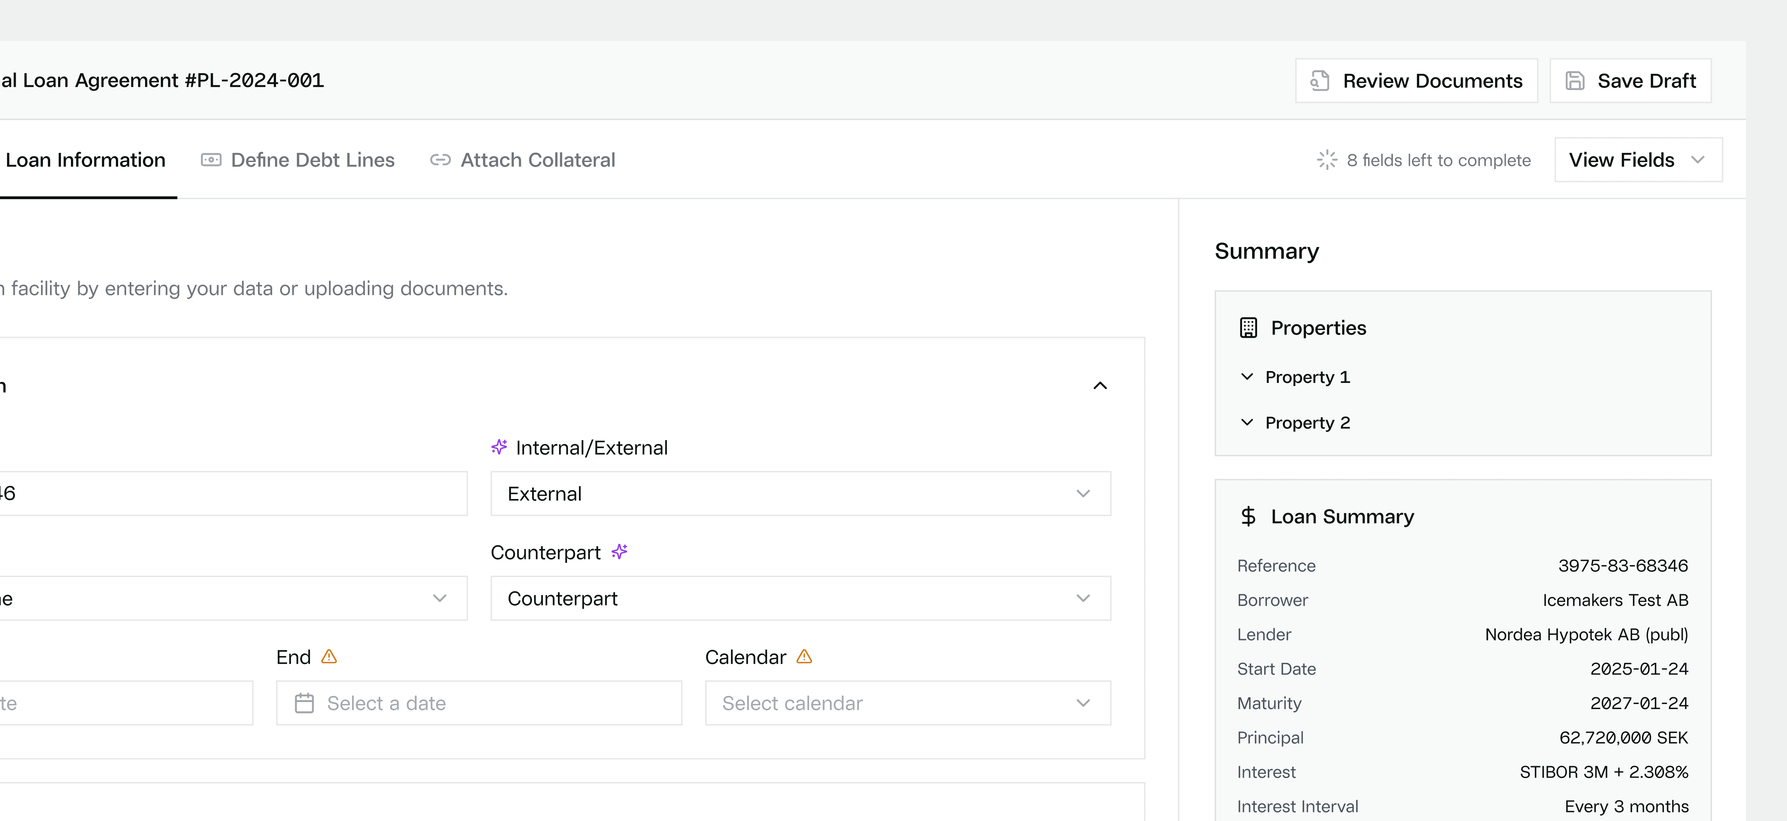Image resolution: width=1787 pixels, height=821 pixels.
Task: Collapse the section with the up chevron
Action: pos(1100,385)
